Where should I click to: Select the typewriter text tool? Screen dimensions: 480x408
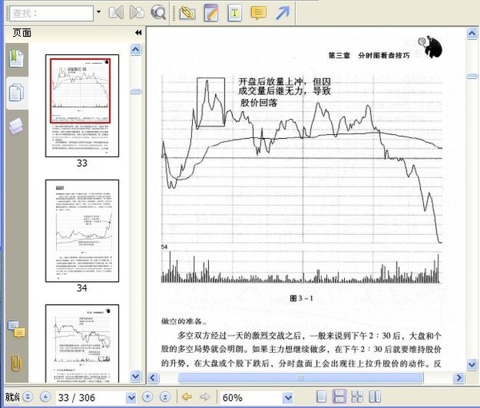click(234, 13)
